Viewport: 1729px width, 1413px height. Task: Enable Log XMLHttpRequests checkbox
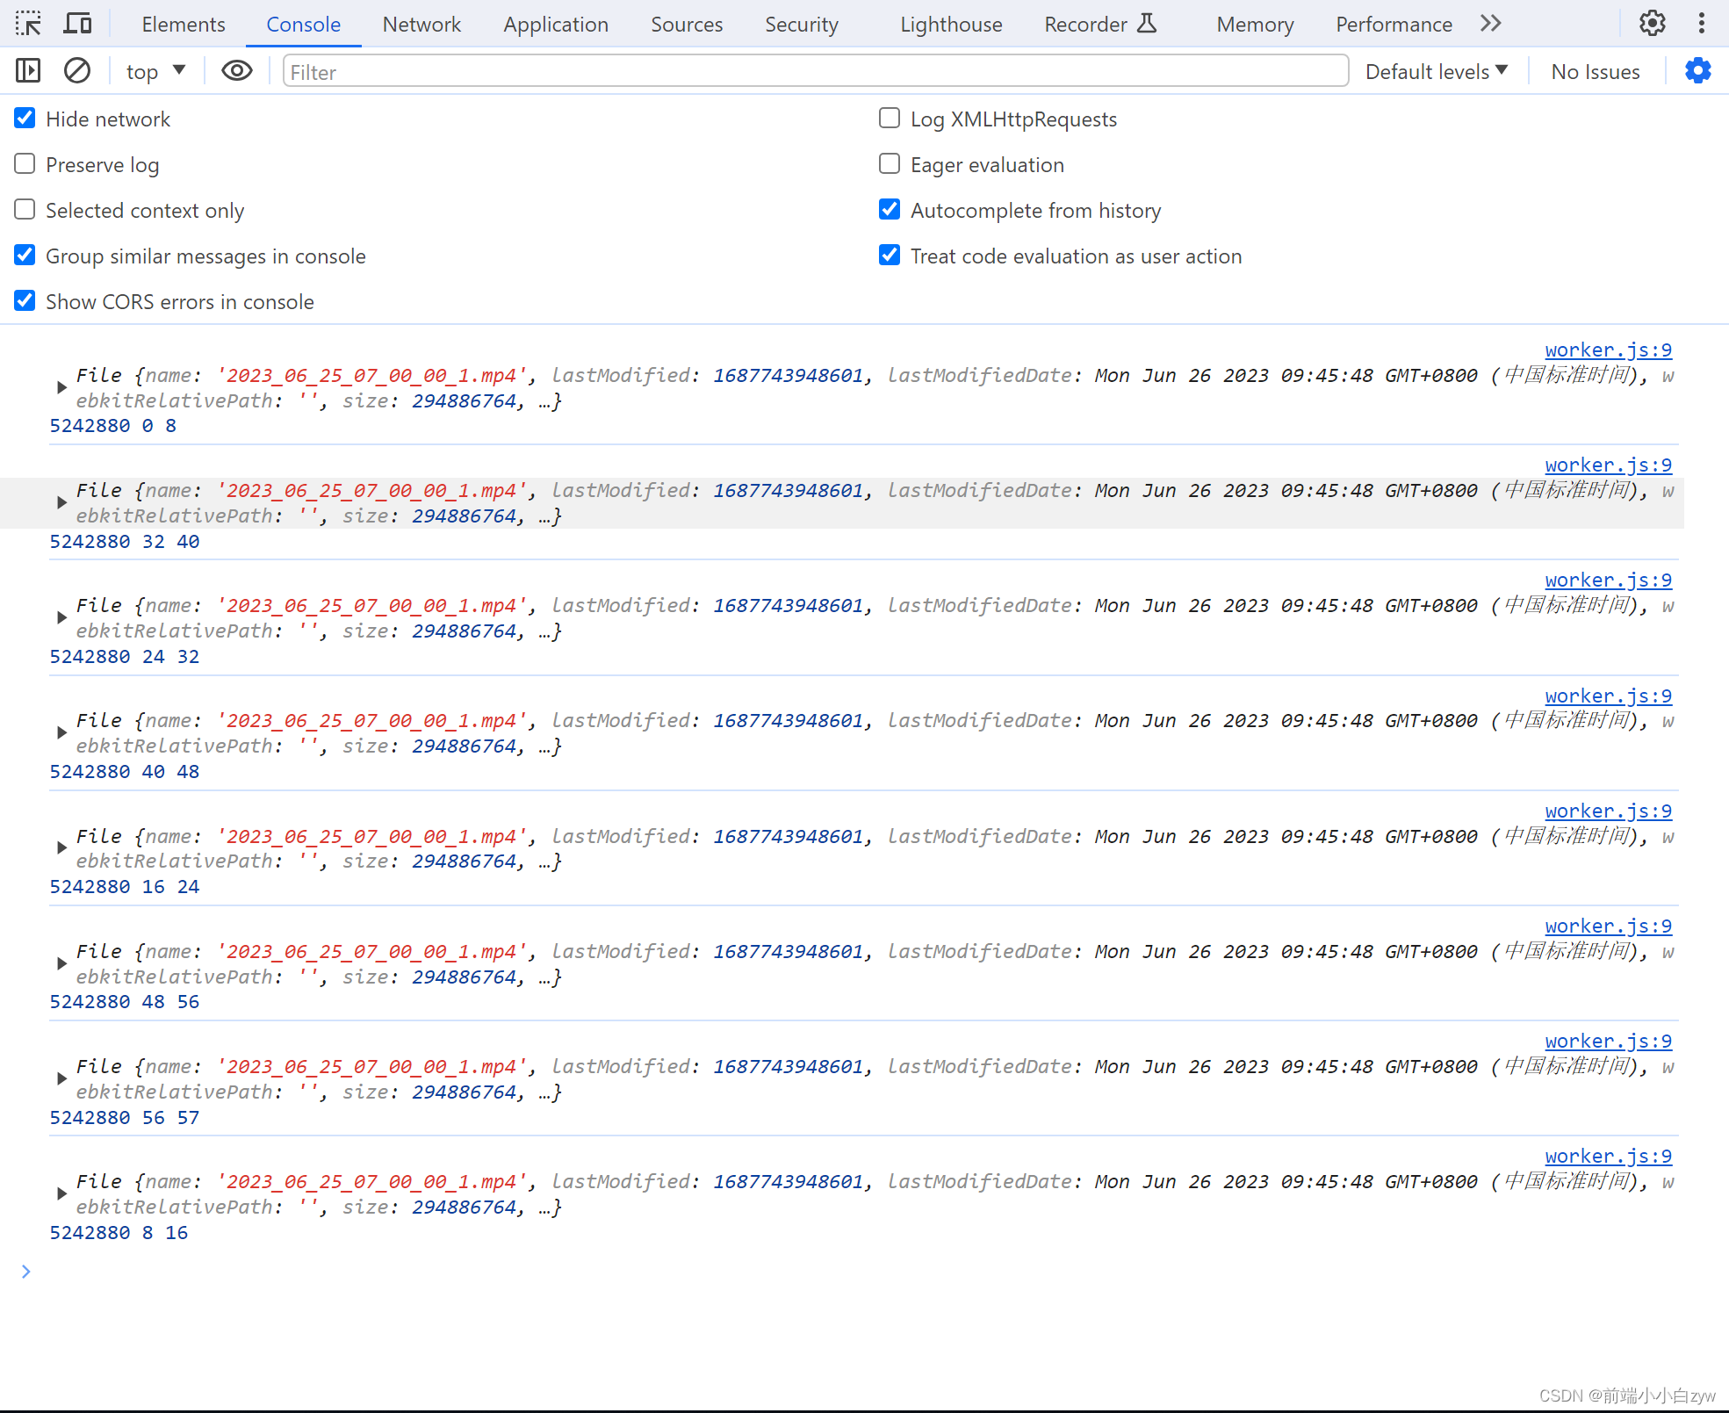click(x=890, y=119)
